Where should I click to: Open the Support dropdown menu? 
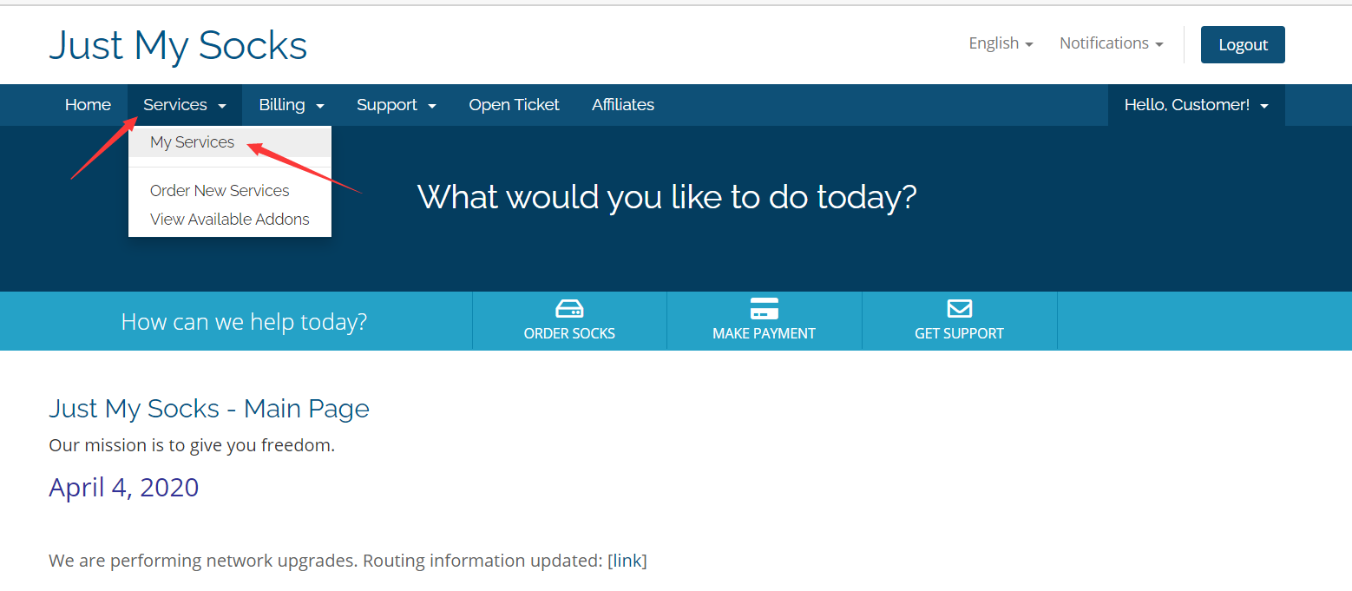[x=396, y=105]
